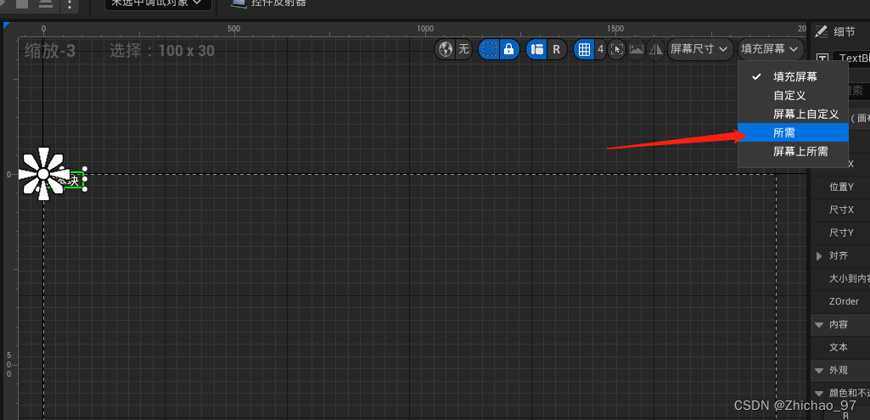
Task: Open the 控件反射器 widget reflector
Action: 269,3
